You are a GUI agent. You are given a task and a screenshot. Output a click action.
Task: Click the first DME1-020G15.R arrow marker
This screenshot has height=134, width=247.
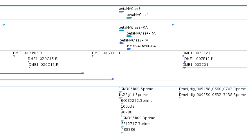29,62
